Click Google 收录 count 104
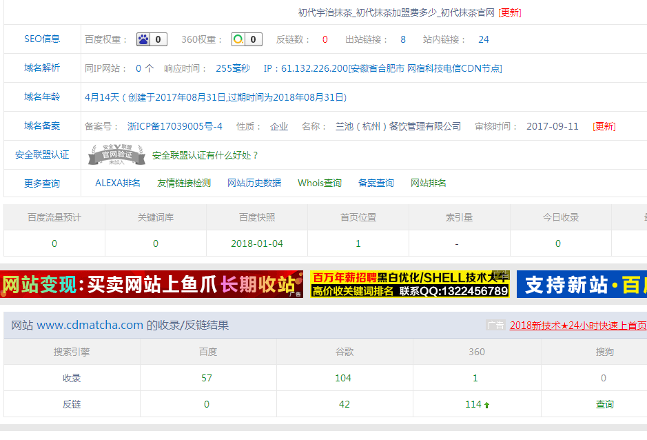 pos(343,378)
